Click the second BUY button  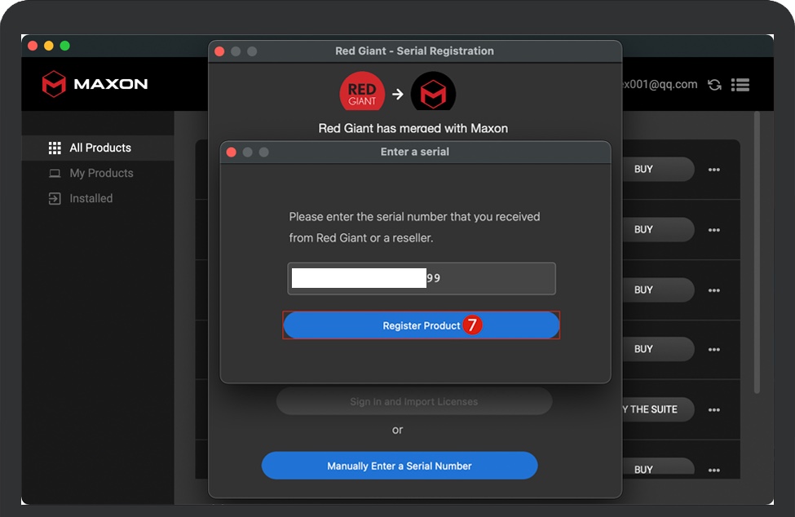tap(657, 230)
